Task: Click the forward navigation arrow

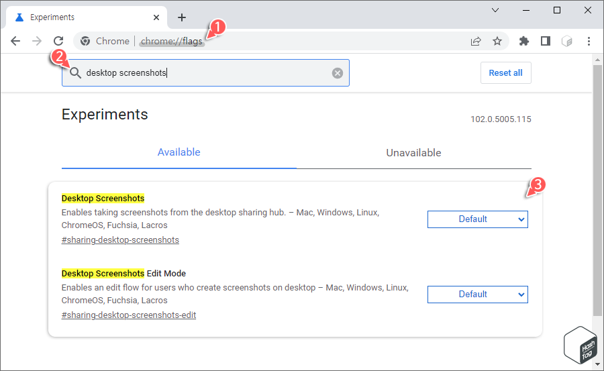Action: pyautogui.click(x=37, y=41)
